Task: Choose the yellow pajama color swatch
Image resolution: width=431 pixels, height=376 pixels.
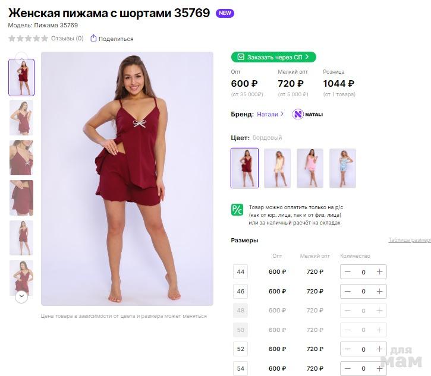Action: coord(277,168)
